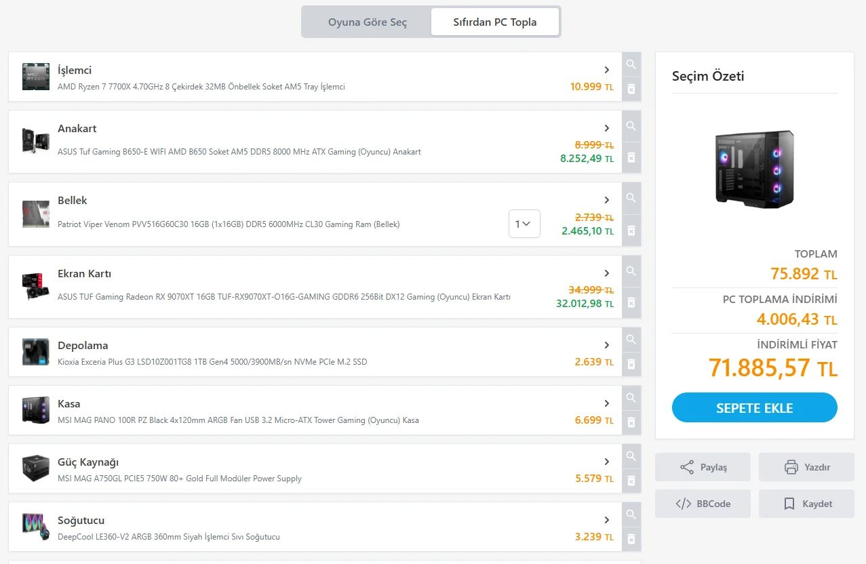Expand the Depolama row chevron

pyautogui.click(x=607, y=345)
